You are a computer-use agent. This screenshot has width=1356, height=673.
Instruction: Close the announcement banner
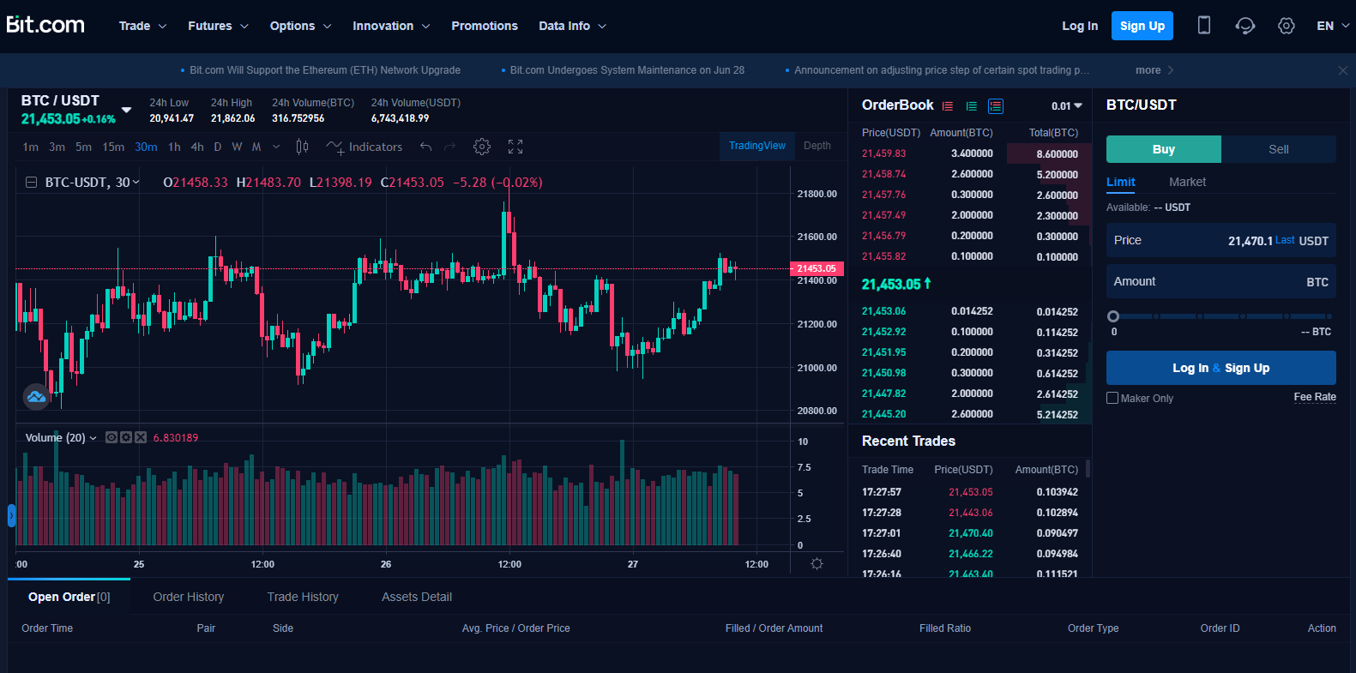click(x=1343, y=70)
